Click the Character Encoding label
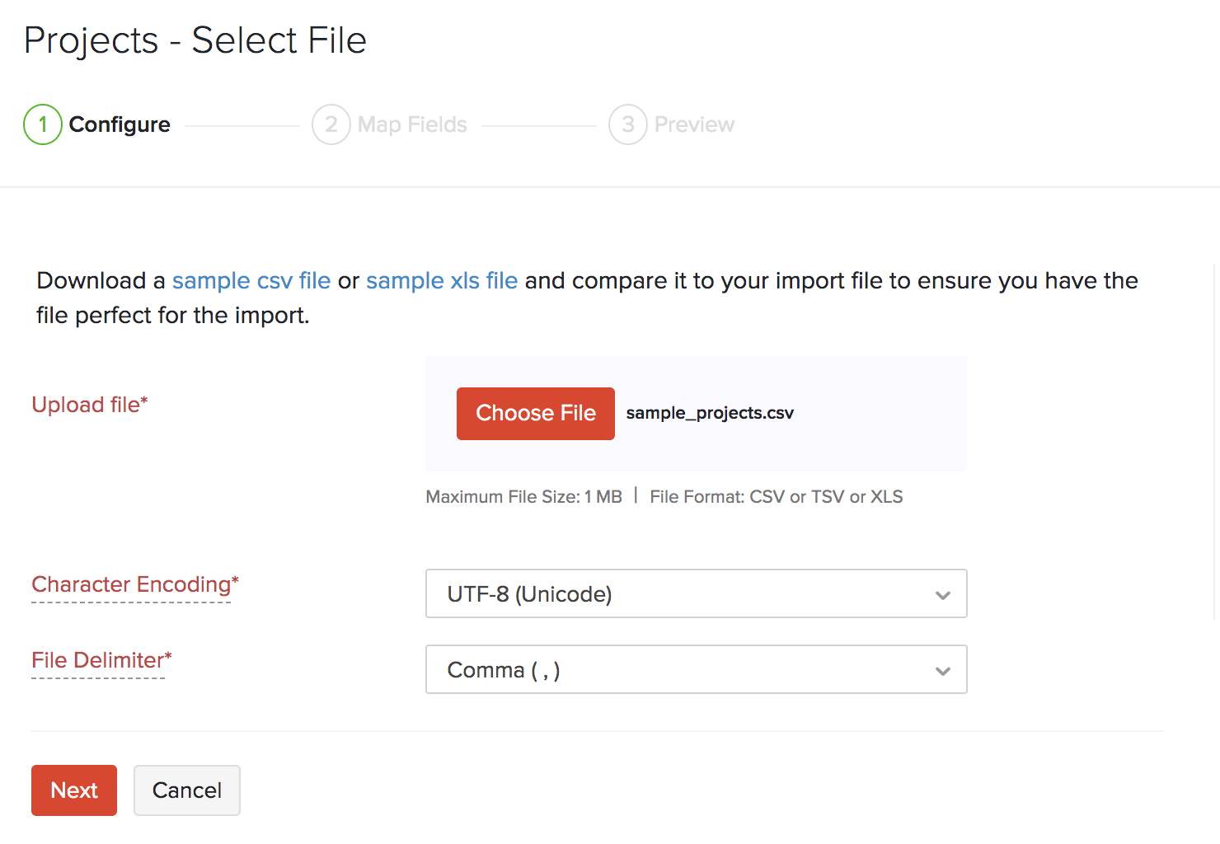Viewport: 1220px width, 844px height. [132, 584]
